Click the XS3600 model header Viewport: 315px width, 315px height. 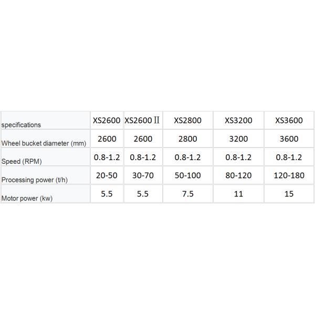289,120
